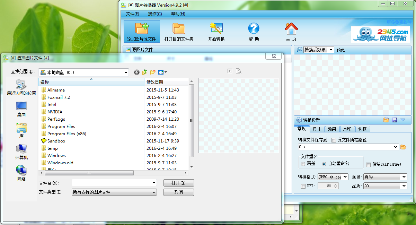This screenshot has height=225, width=416.
Task: Open the 文件(F) menu
Action: click(132, 14)
